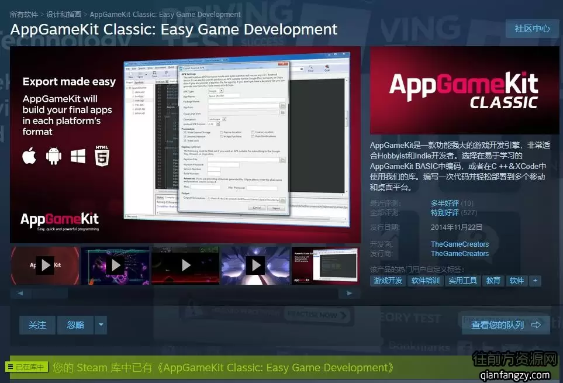The image size is (563, 383).
Task: Click the plus button to add tags
Action: pos(535,281)
